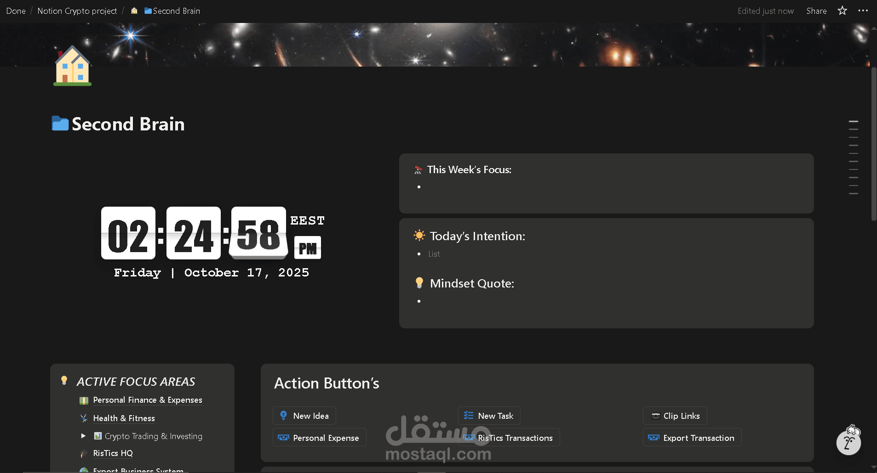Click the RisTics Transactions button

click(509, 438)
